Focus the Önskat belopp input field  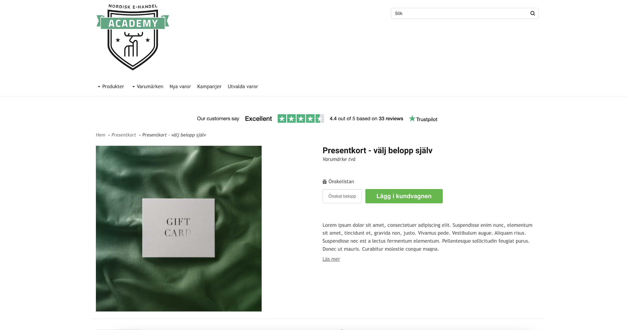[342, 196]
